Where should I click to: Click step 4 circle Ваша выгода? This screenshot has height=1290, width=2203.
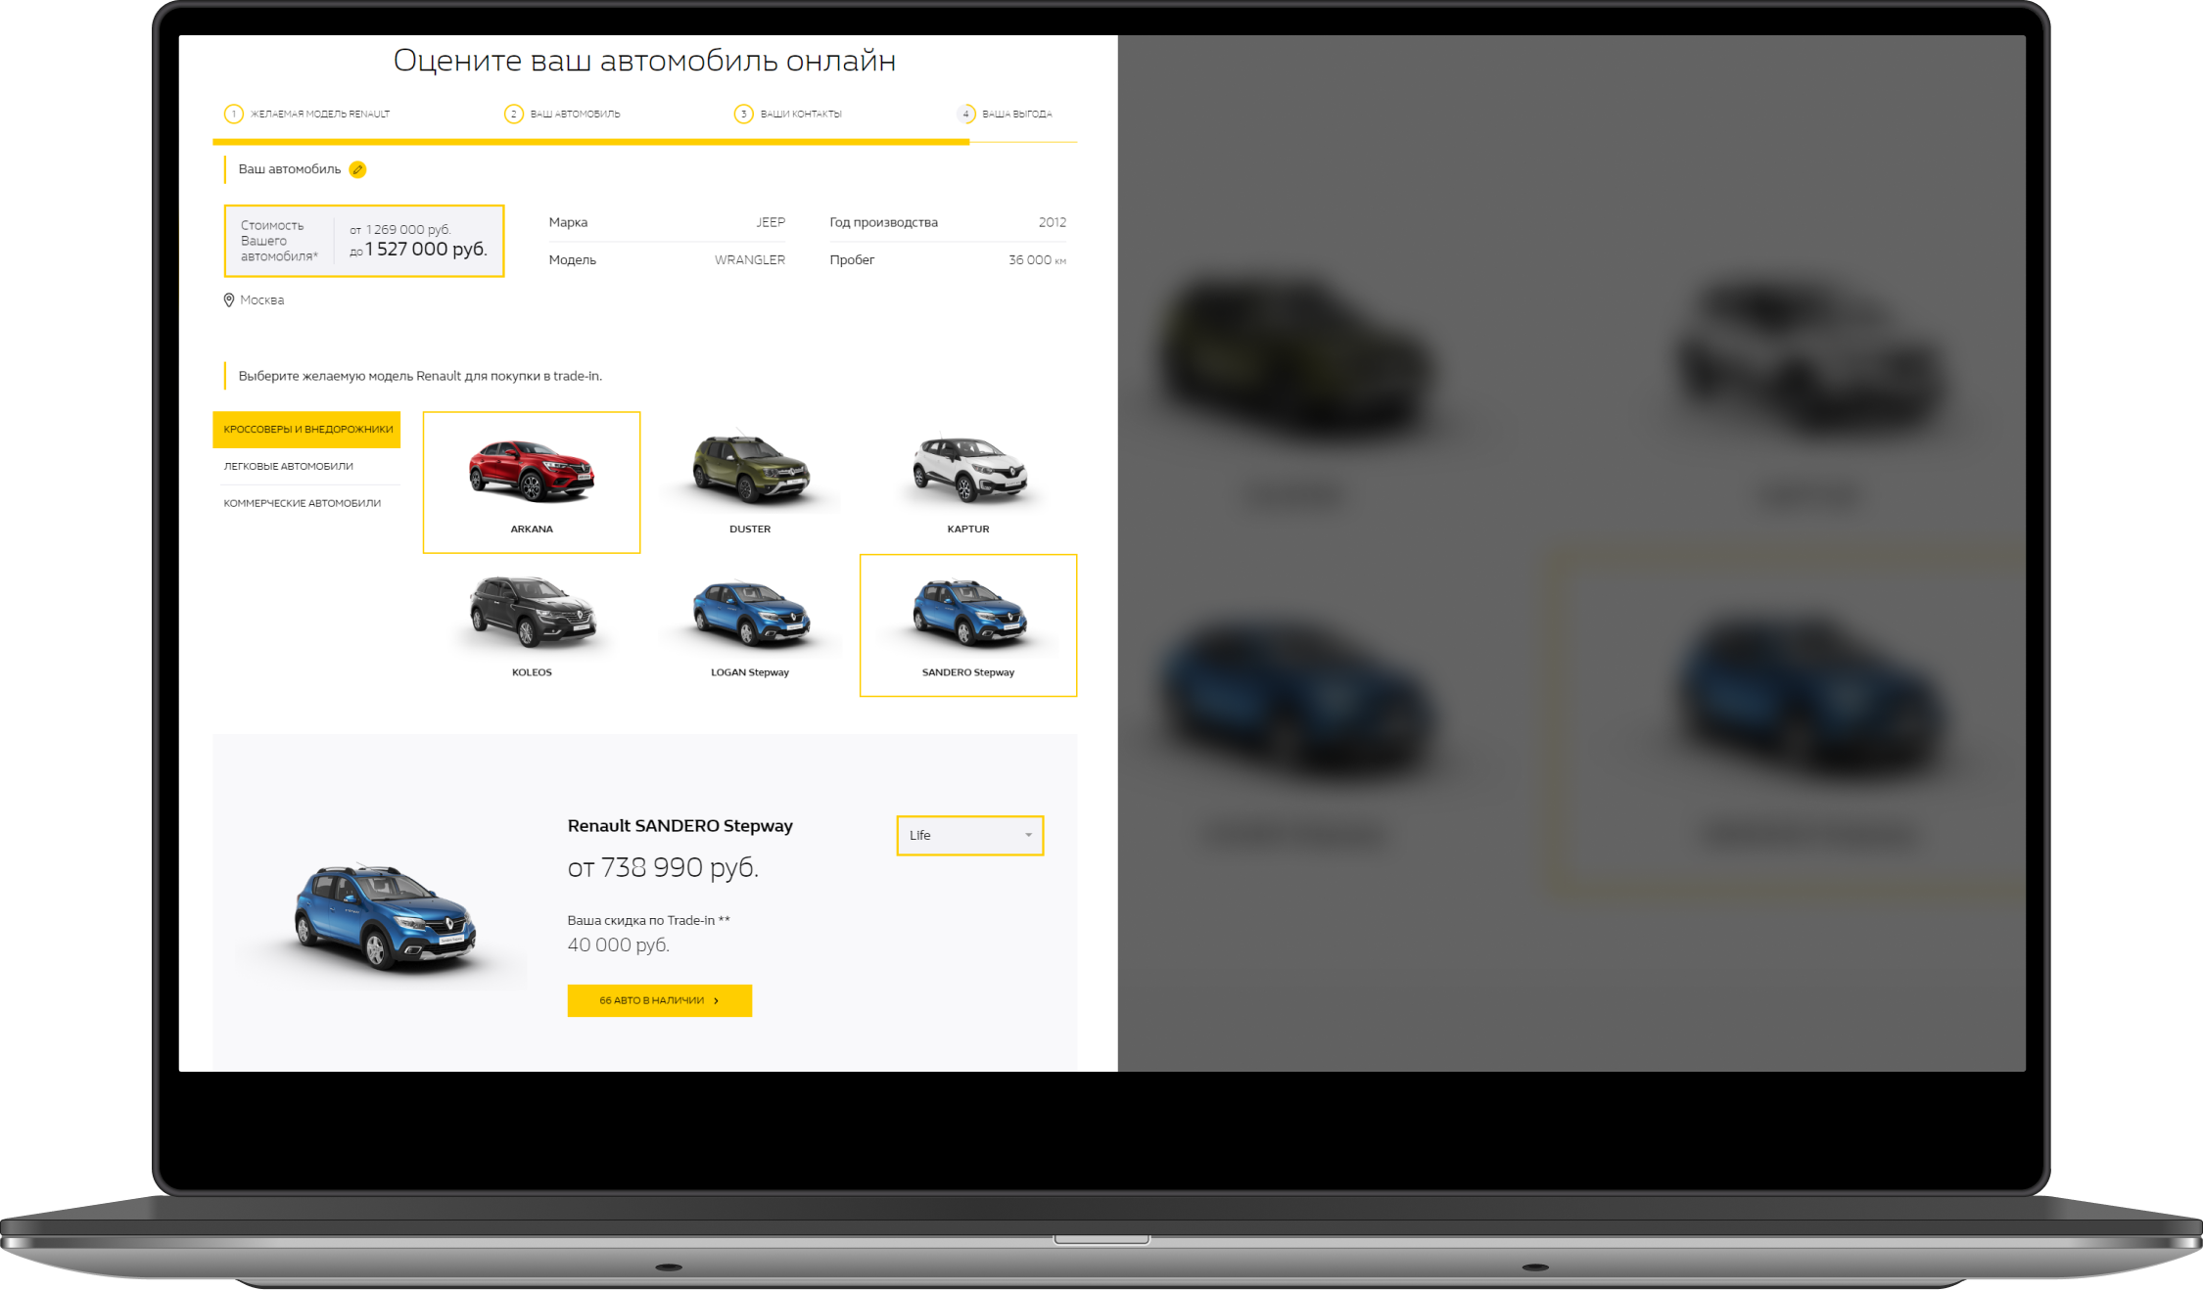pos(966,114)
